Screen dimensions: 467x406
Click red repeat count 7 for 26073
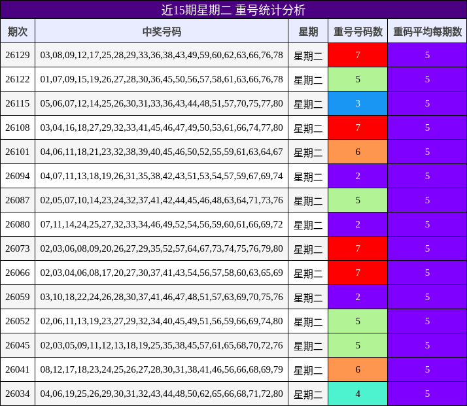tap(358, 248)
